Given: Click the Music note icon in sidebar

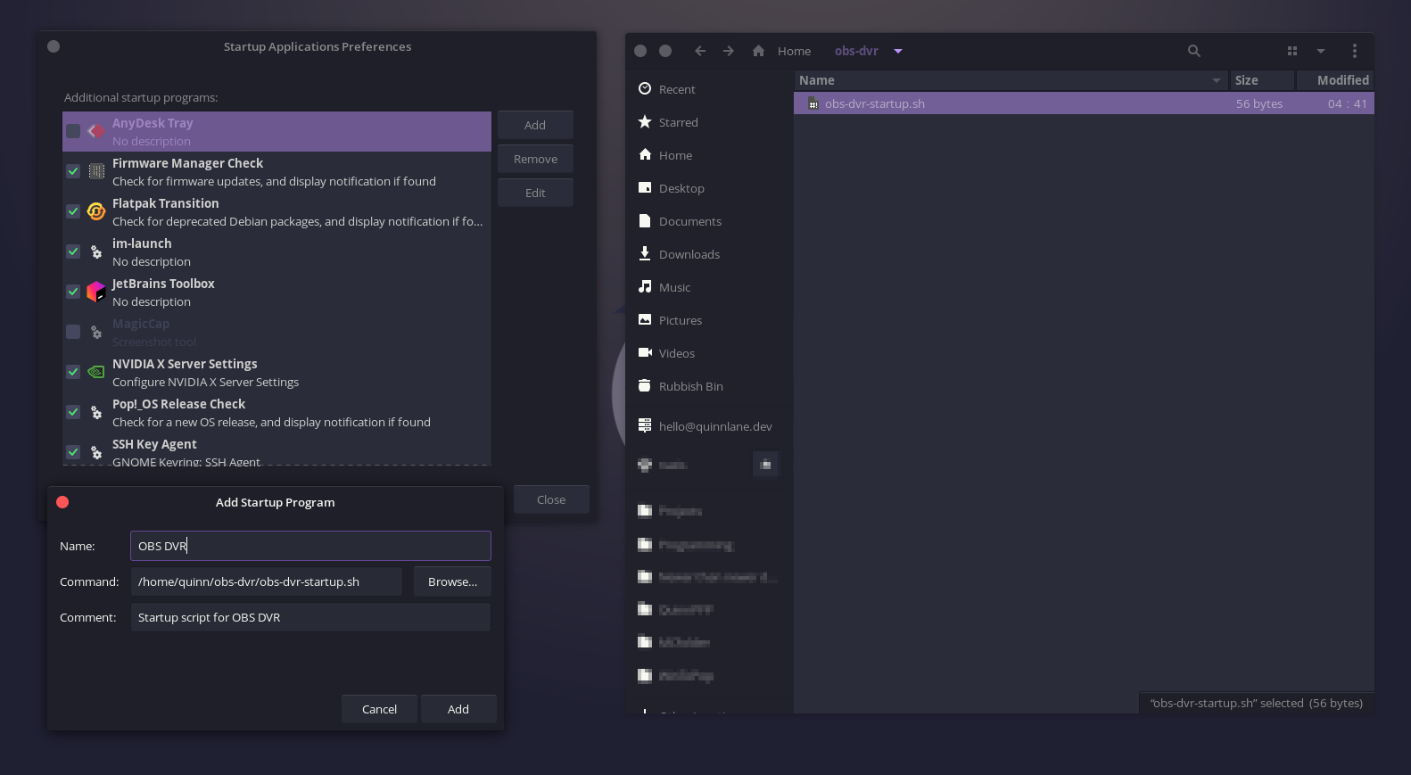Looking at the screenshot, I should click(645, 286).
